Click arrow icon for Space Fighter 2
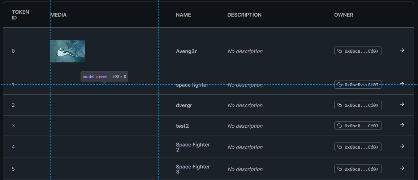 point(402,146)
